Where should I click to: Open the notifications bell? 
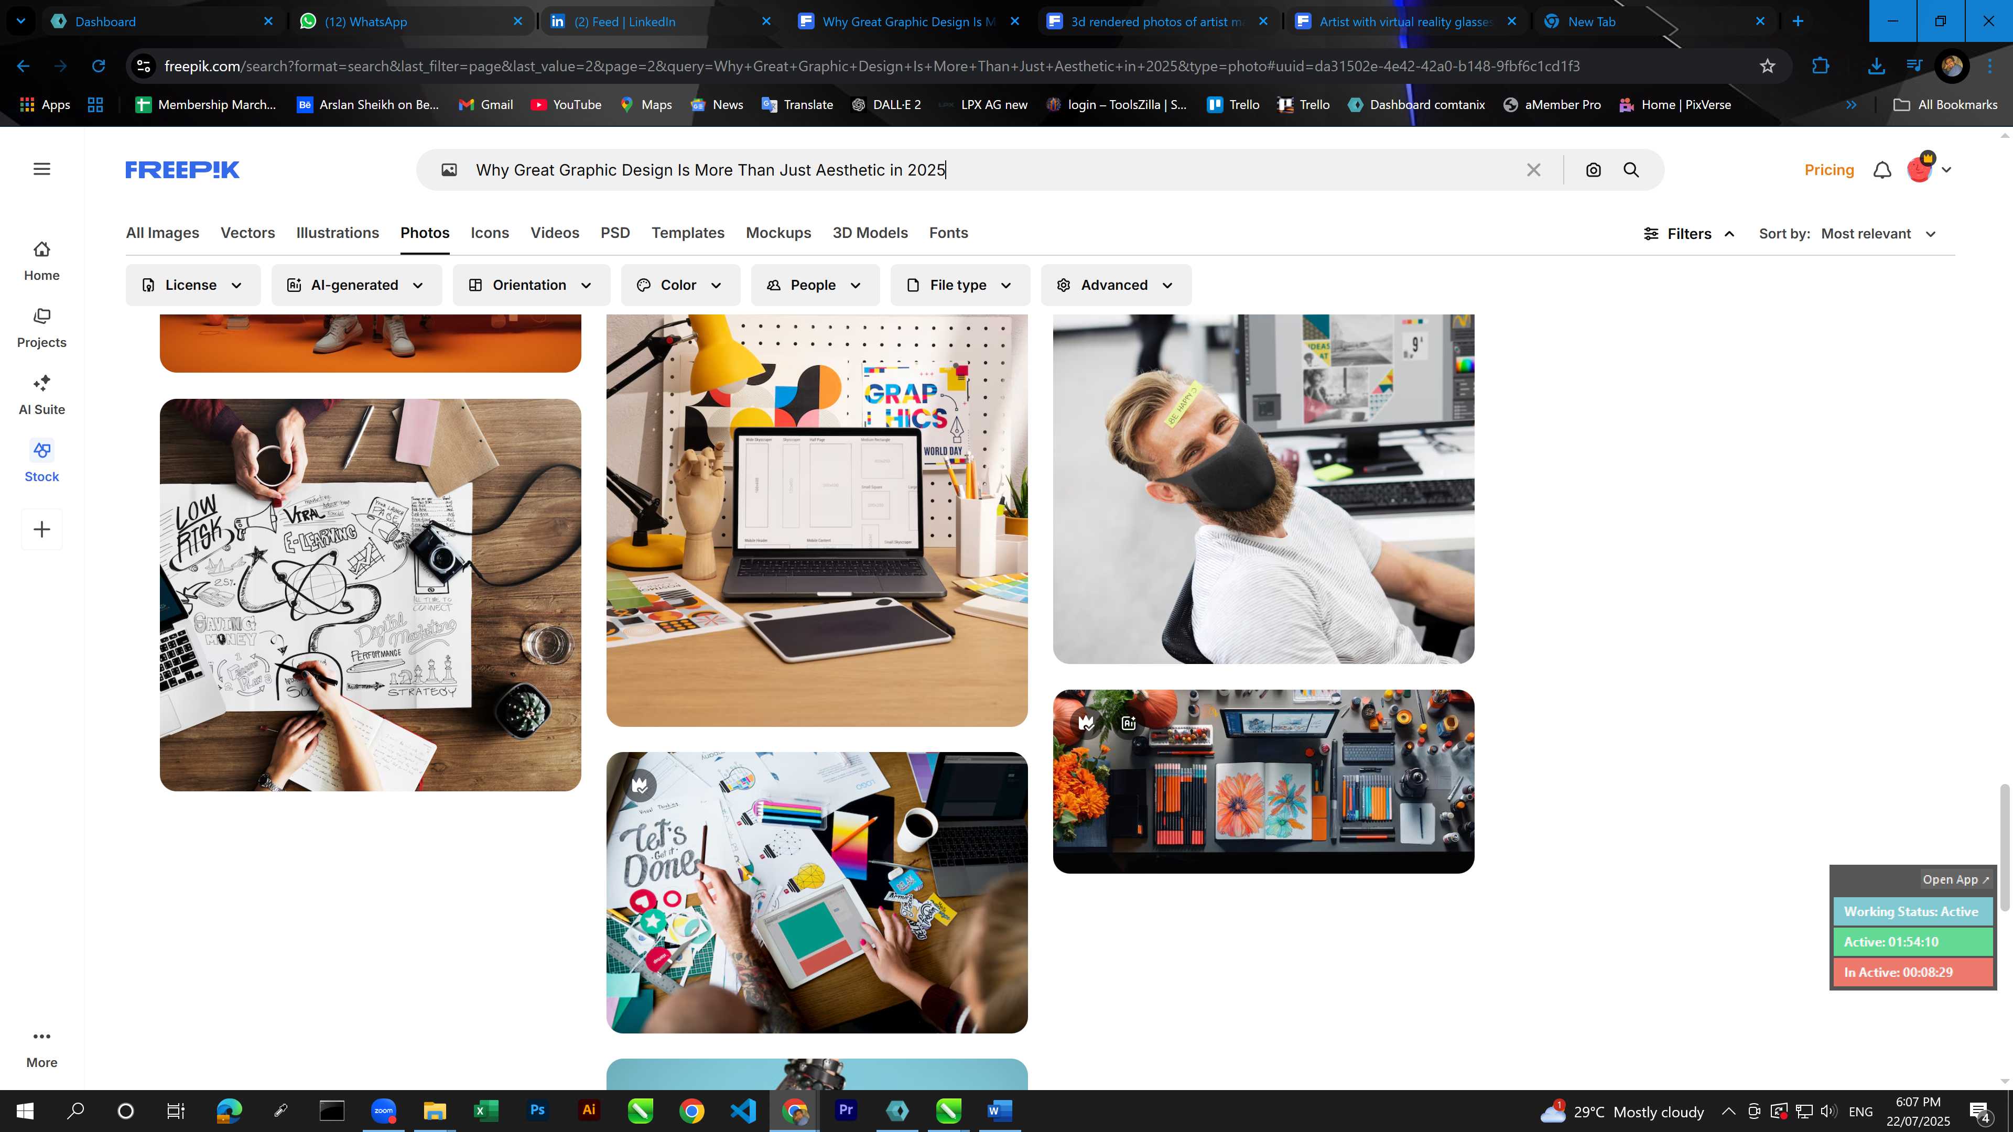[1882, 169]
